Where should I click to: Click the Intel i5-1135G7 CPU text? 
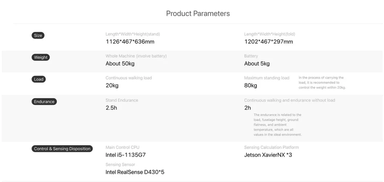click(126, 155)
